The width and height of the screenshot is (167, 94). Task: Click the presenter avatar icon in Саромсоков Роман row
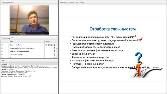click(55, 45)
